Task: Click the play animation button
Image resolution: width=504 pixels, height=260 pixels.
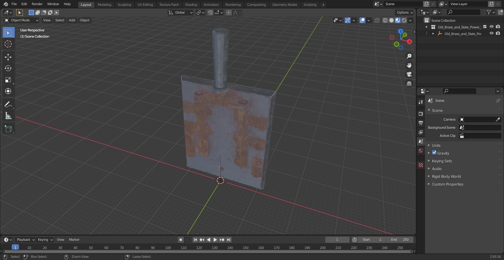Action: 215,240
